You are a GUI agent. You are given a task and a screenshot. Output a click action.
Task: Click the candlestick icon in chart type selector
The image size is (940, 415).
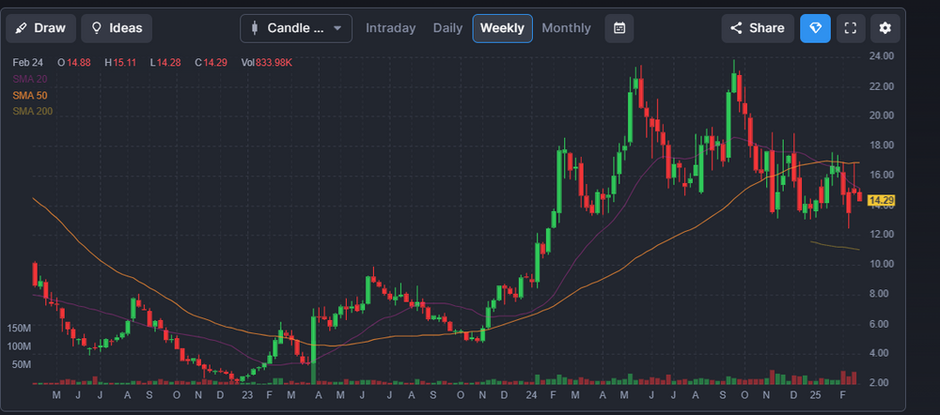pyautogui.click(x=255, y=28)
